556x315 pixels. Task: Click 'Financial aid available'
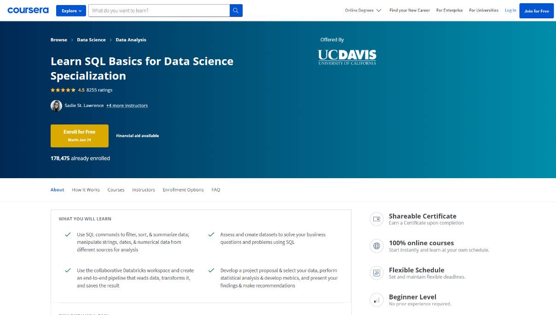tap(138, 136)
